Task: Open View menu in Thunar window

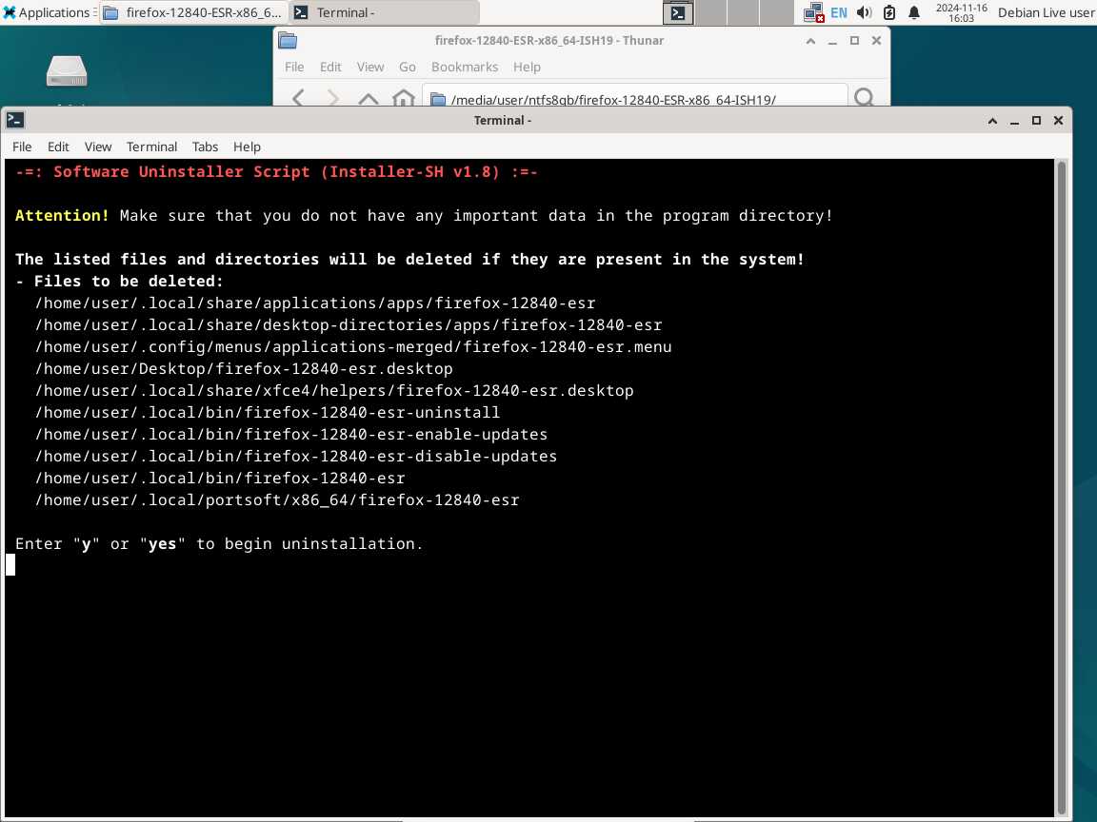Action: pyautogui.click(x=370, y=68)
